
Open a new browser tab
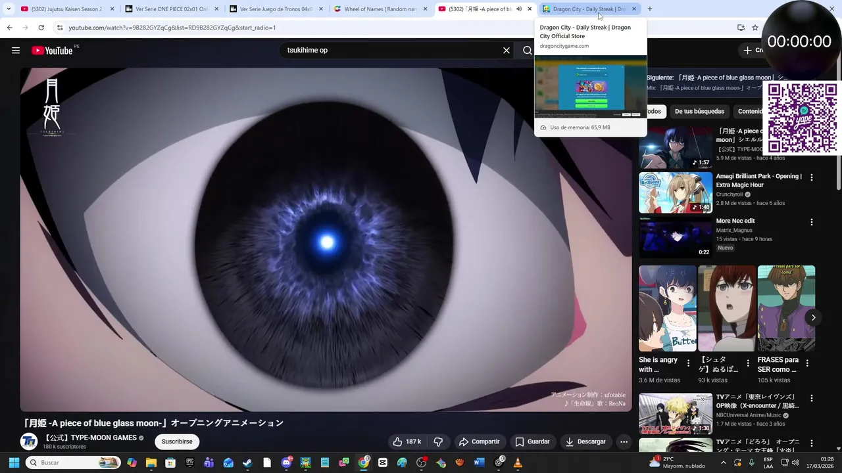pos(650,9)
